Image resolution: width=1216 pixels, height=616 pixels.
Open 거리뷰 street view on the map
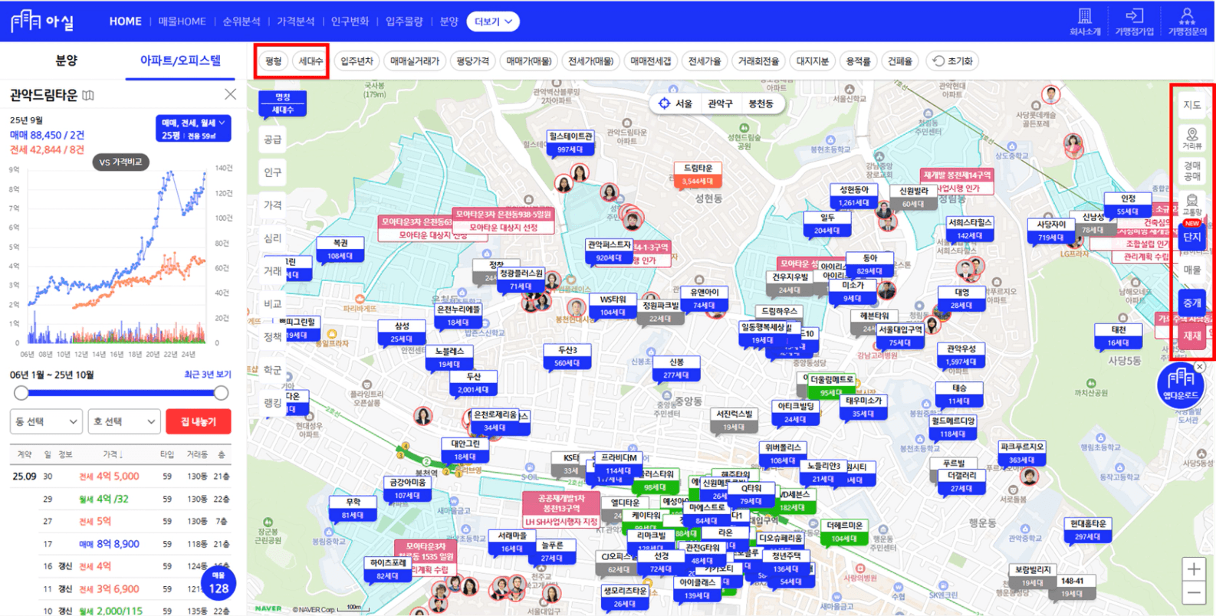1191,138
